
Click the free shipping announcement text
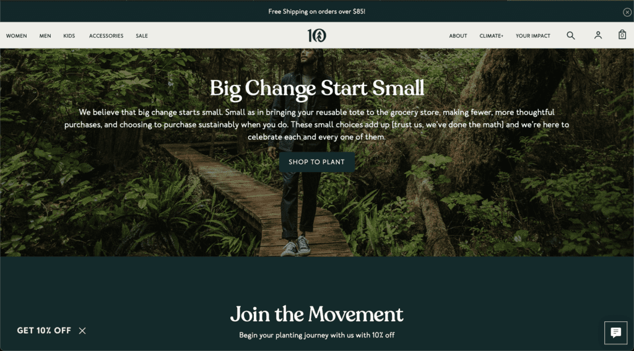pos(316,12)
